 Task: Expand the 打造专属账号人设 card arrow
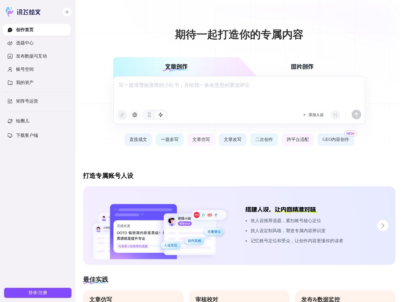(383, 226)
